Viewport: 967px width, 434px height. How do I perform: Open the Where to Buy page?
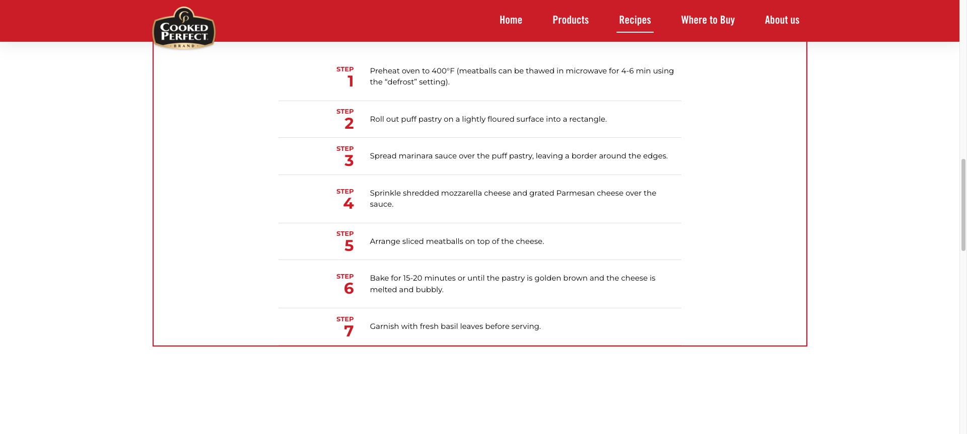(708, 20)
